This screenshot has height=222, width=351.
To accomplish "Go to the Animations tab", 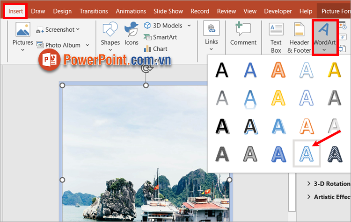I will [131, 11].
